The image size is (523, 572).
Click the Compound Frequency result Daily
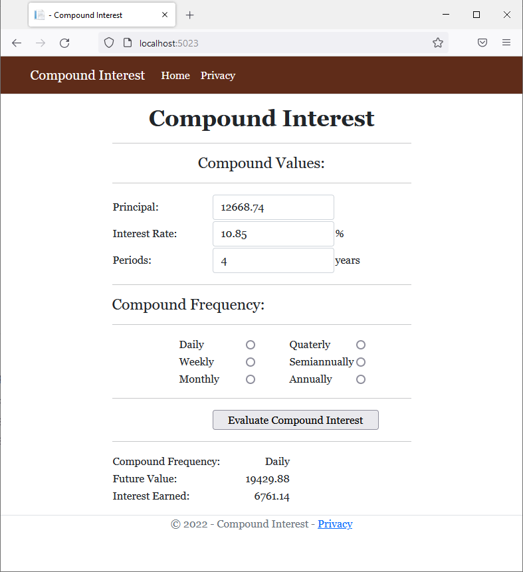(x=277, y=462)
